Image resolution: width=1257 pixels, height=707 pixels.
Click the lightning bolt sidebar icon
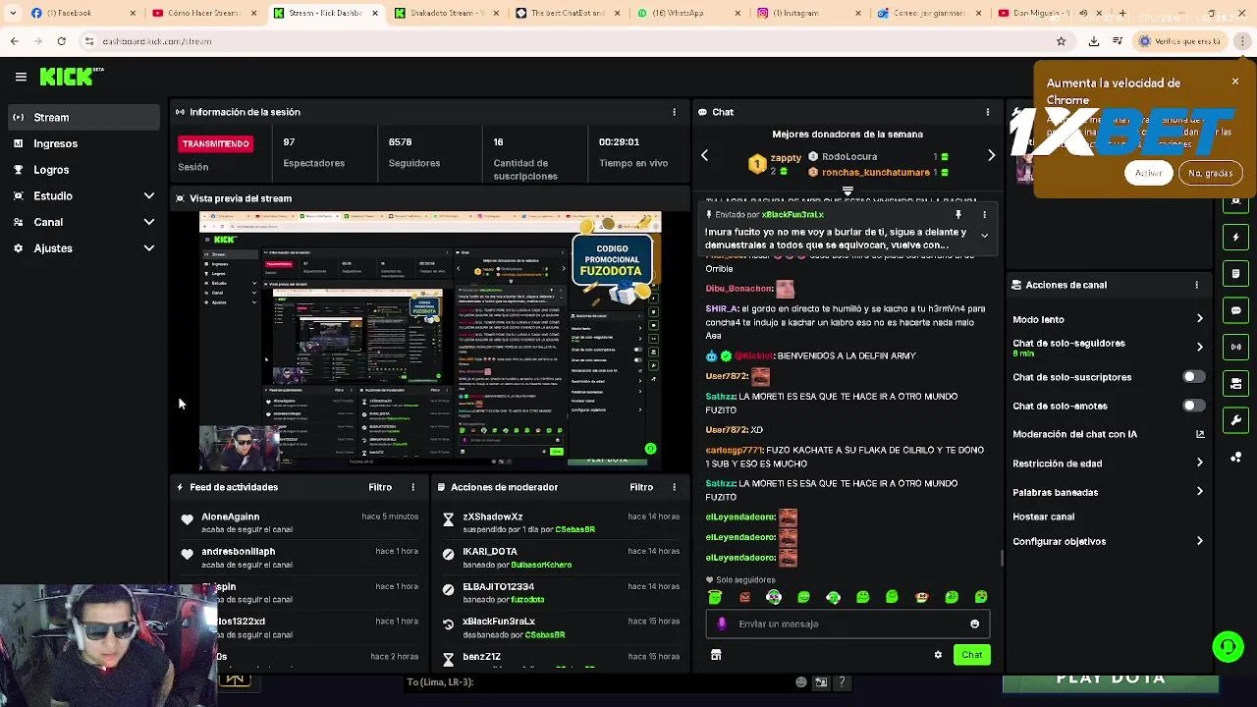[x=1236, y=237]
